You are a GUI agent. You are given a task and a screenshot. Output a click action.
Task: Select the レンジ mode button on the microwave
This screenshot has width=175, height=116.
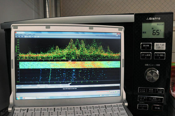coord(142,90)
